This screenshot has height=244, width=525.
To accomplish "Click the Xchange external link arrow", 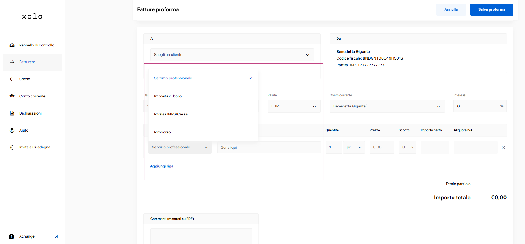I will [x=56, y=237].
